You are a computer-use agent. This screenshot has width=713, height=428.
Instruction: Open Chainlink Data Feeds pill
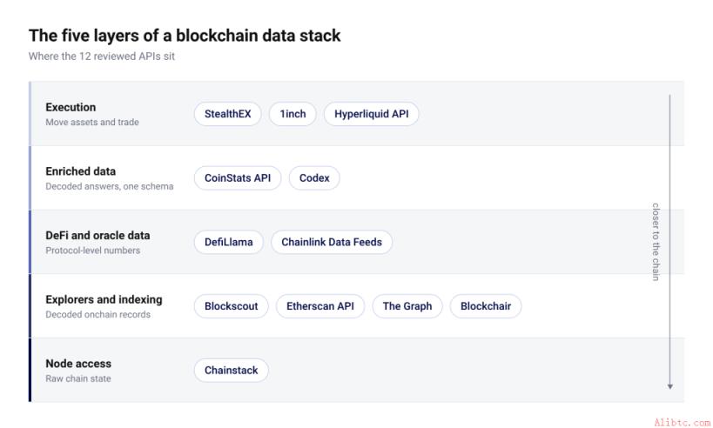pyautogui.click(x=332, y=242)
